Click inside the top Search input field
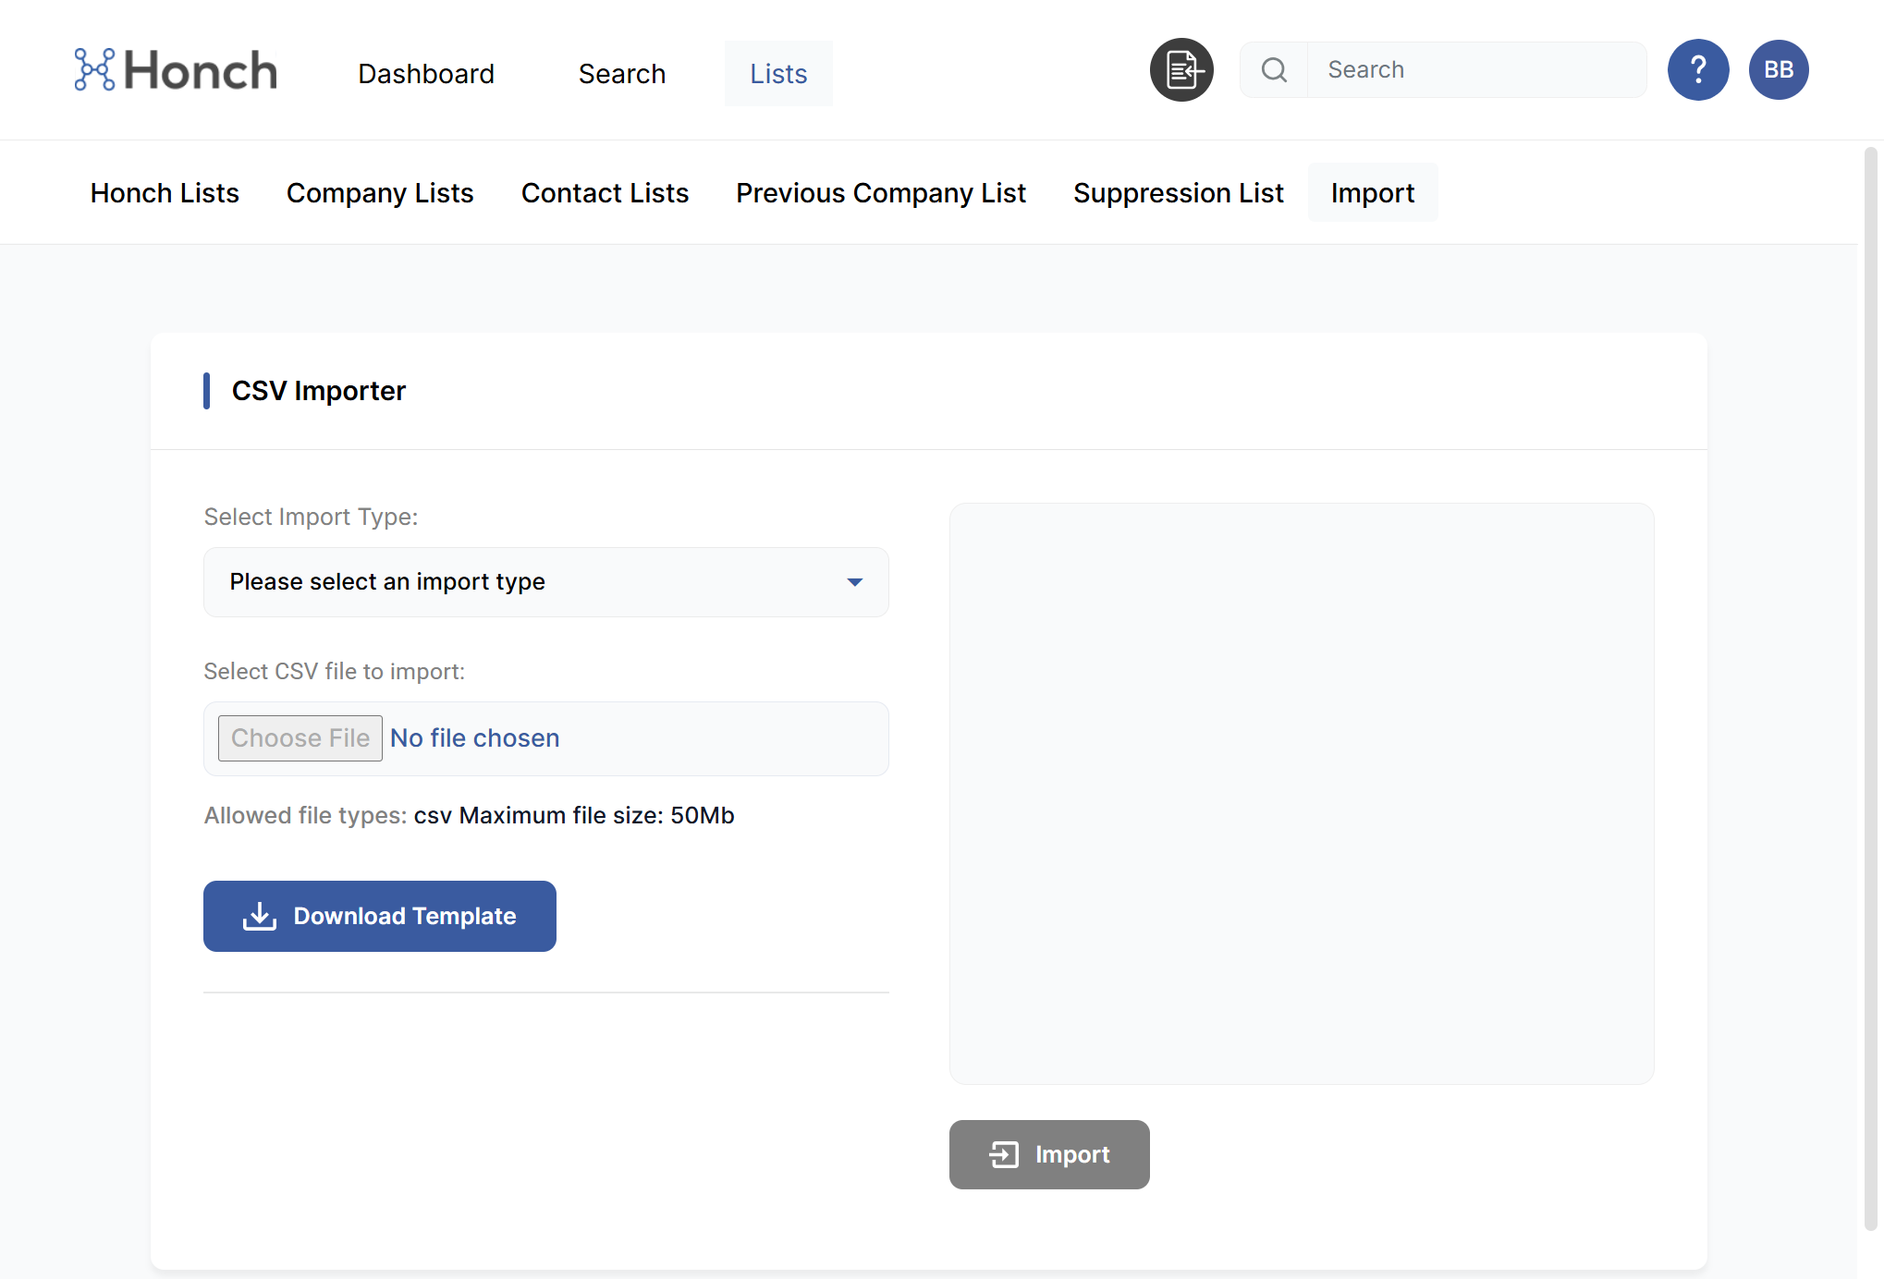This screenshot has width=1884, height=1279. (x=1474, y=70)
